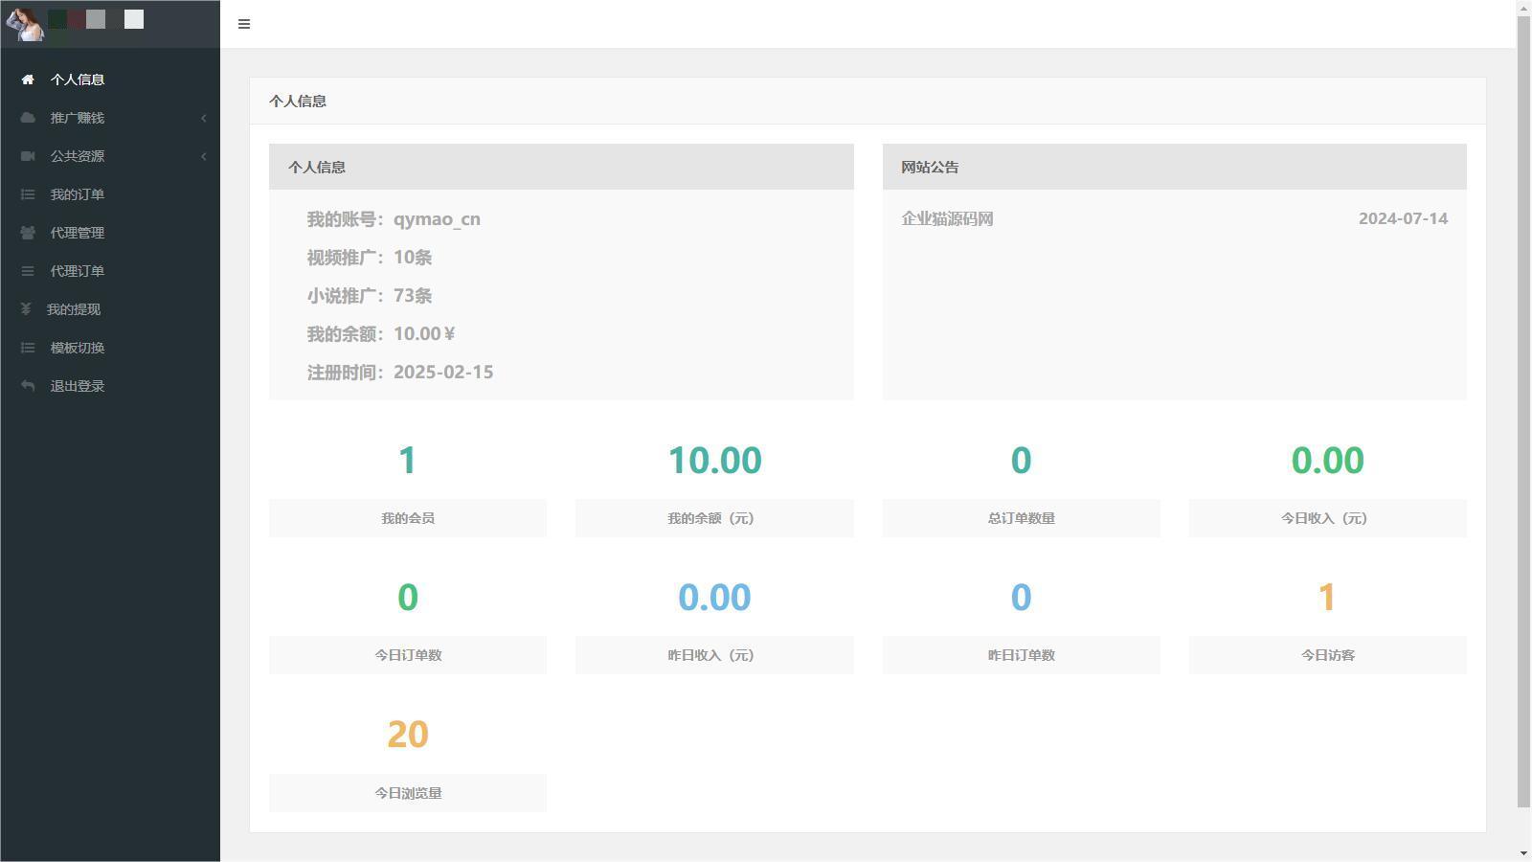Click the 今日浏览量 stat card label
The width and height of the screenshot is (1532, 862).
point(407,793)
